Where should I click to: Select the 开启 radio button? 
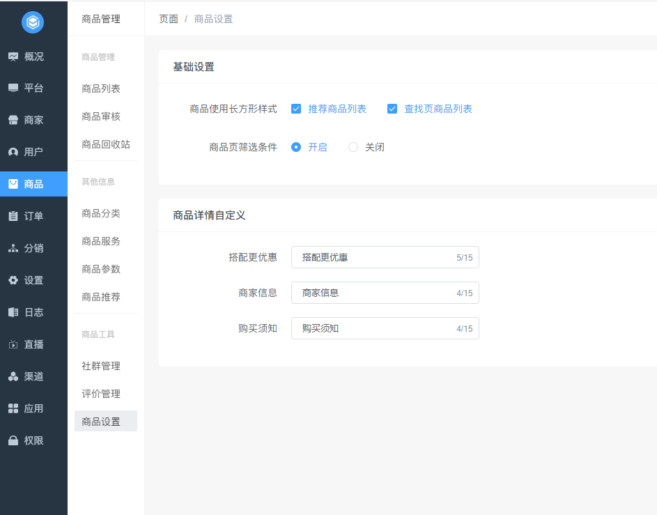[296, 147]
